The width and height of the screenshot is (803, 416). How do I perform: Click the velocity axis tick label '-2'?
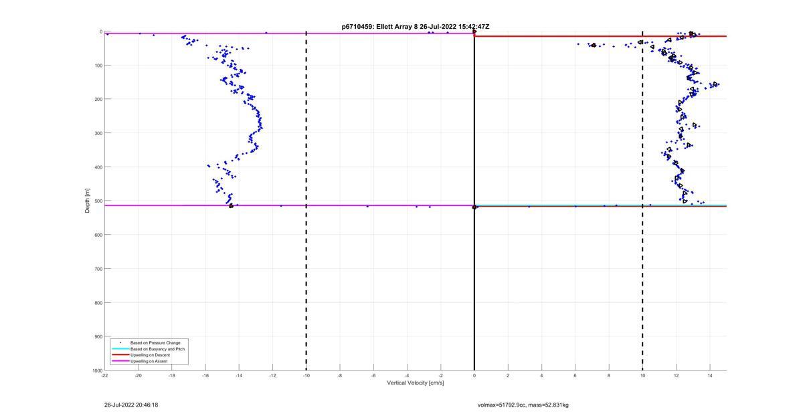tap(440, 376)
